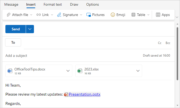Click scrollbar up arrow
This screenshot has width=180, height=108.
[x=177, y=24]
